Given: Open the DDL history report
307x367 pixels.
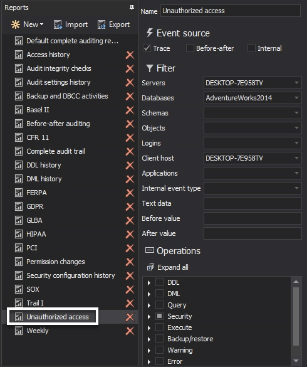Looking at the screenshot, I should tap(44, 165).
